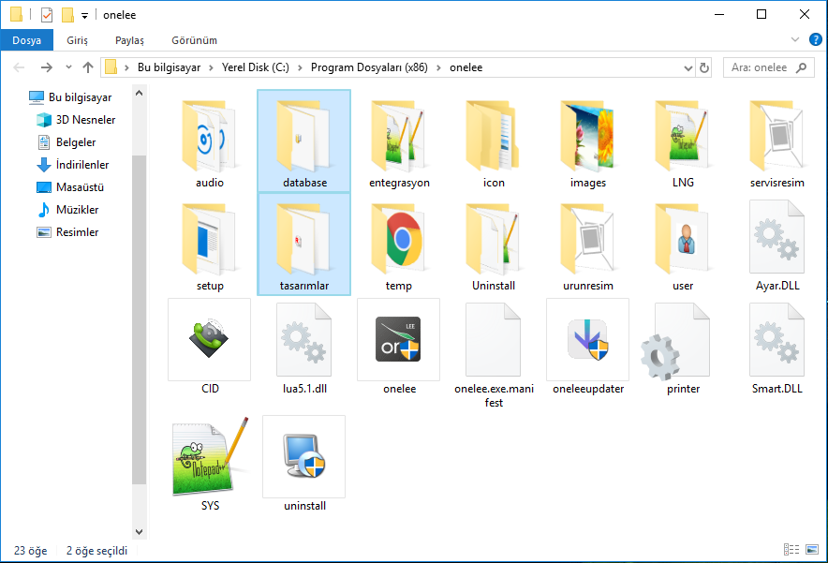
Task: Expand the chevron after Bu bilgisayar in the address bar
Action: pos(212,67)
